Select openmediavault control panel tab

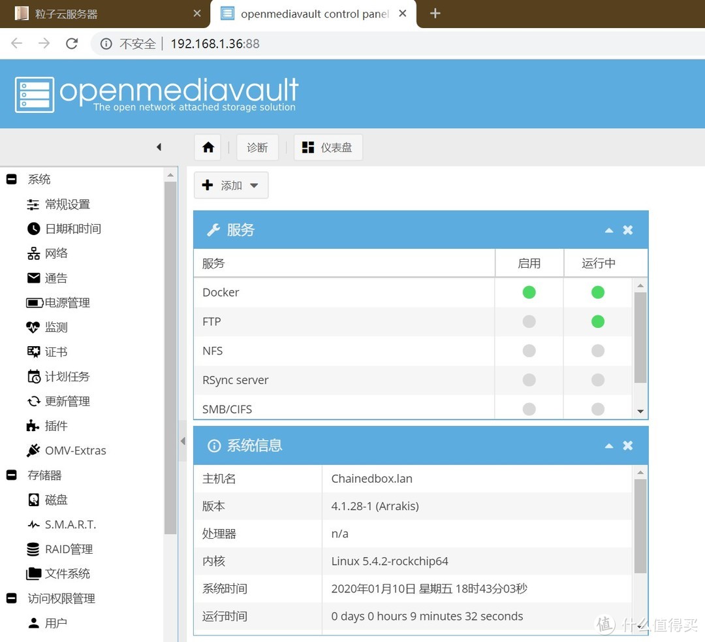coord(314,14)
